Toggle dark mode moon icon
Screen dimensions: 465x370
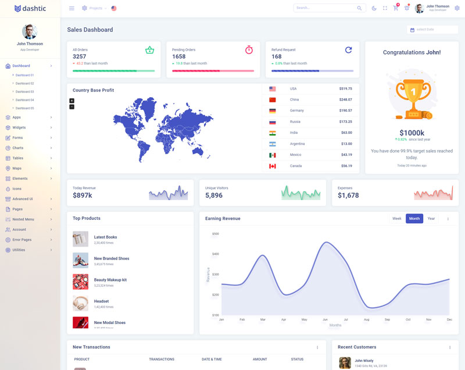374,8
